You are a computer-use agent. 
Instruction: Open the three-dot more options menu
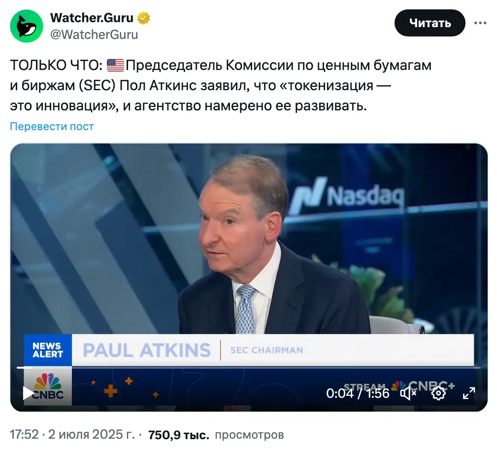(480, 23)
